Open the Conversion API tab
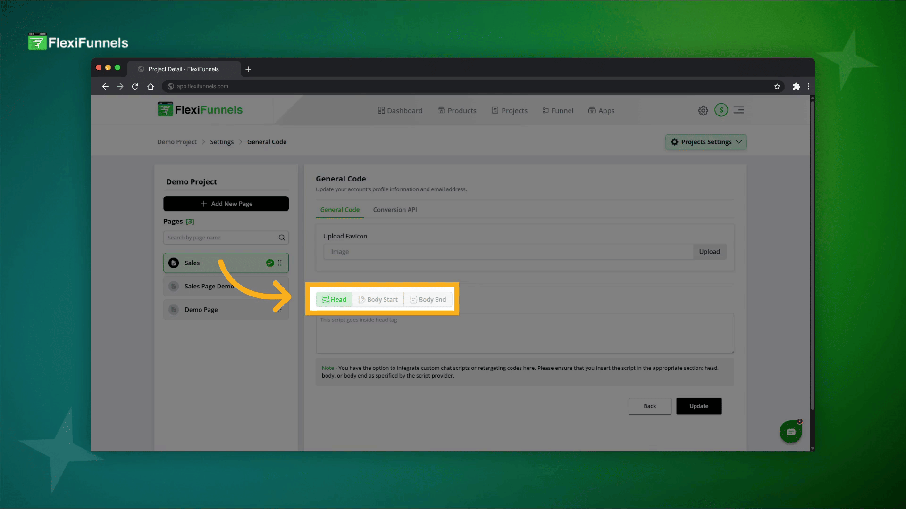This screenshot has height=509, width=906. (395, 210)
